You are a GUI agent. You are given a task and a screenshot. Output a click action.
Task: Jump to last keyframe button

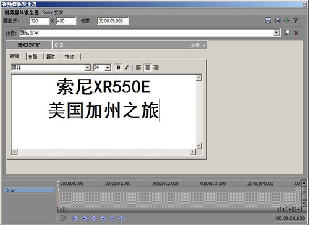point(103,218)
